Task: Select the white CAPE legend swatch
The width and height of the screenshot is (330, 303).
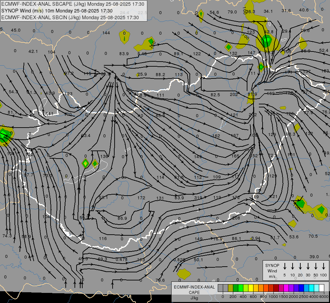Action: [321, 288]
